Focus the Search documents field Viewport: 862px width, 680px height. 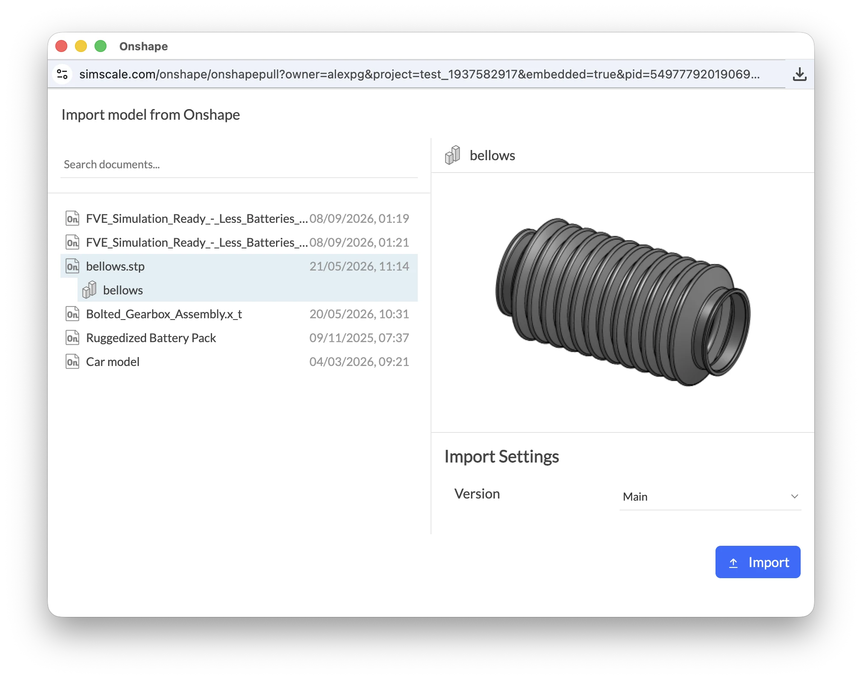coord(239,164)
